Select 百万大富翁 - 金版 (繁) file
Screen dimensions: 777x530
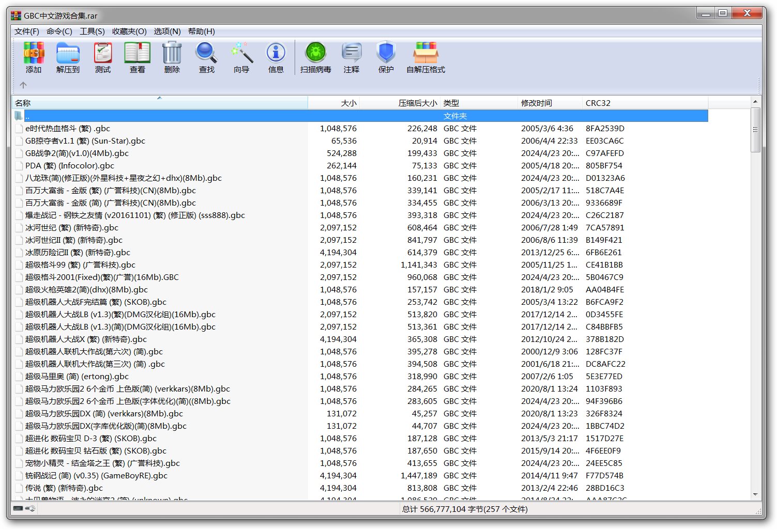(111, 191)
